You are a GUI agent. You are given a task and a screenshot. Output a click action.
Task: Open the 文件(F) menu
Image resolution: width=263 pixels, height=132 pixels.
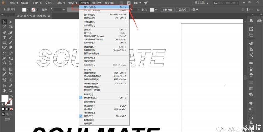tap(14, 3)
